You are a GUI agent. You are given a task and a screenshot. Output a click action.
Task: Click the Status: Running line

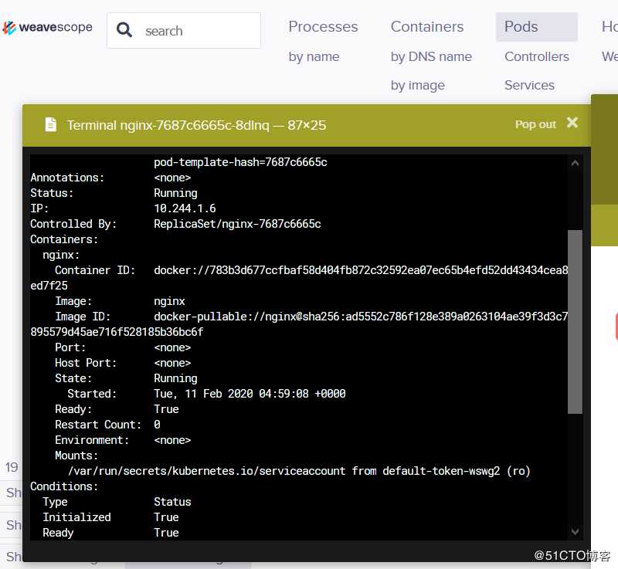coord(114,193)
